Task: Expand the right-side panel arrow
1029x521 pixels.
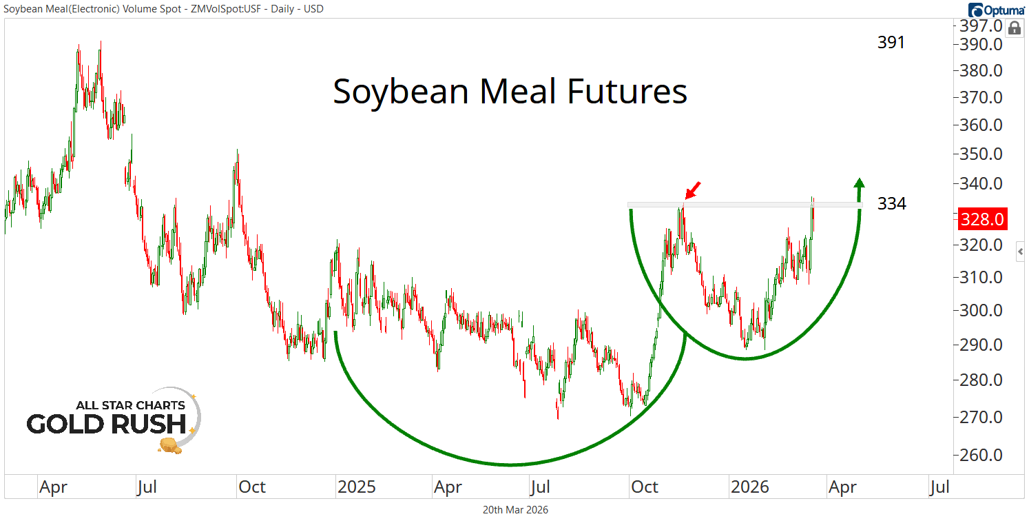Action: tap(1021, 252)
